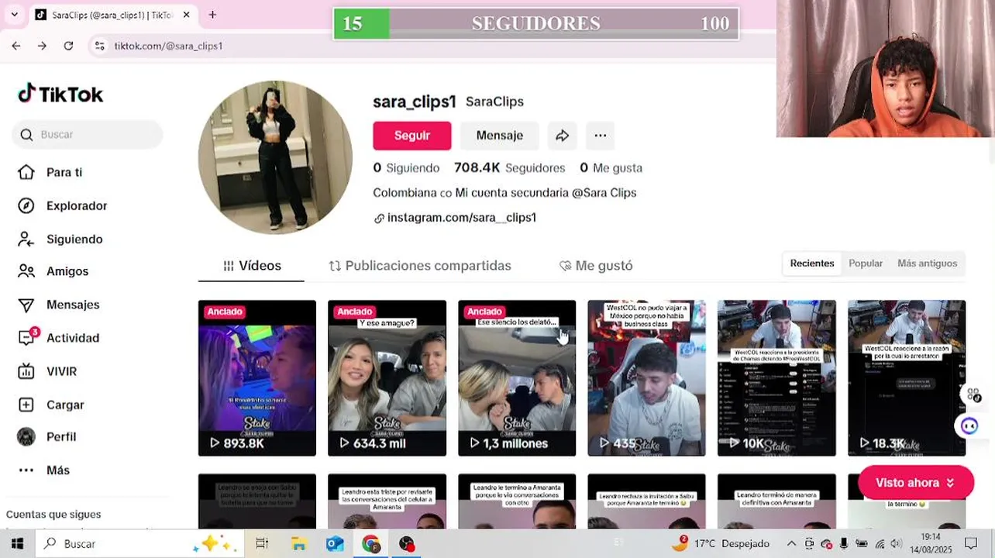Open Task View on the taskbar
The image size is (995, 558).
(262, 544)
